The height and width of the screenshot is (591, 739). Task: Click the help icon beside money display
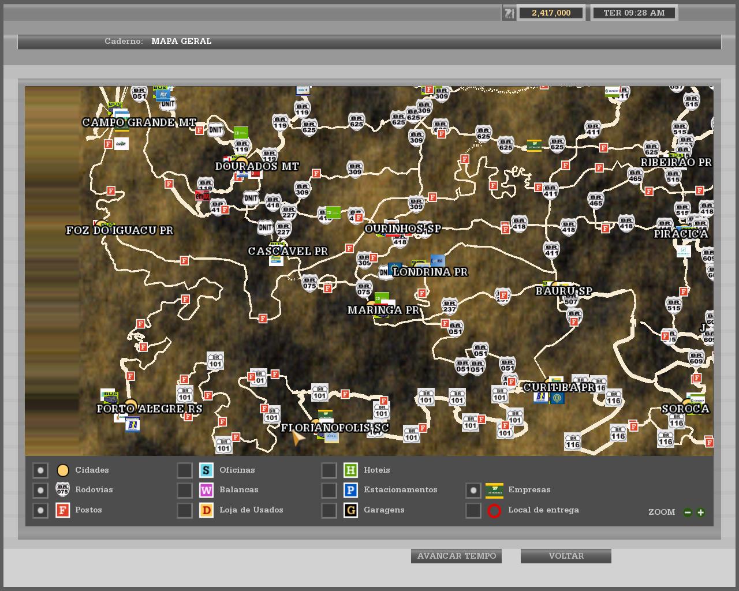point(509,13)
